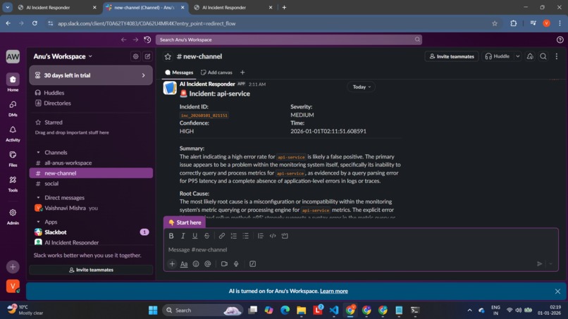
Task: Add a new tab to the channel
Action: pyautogui.click(x=242, y=73)
